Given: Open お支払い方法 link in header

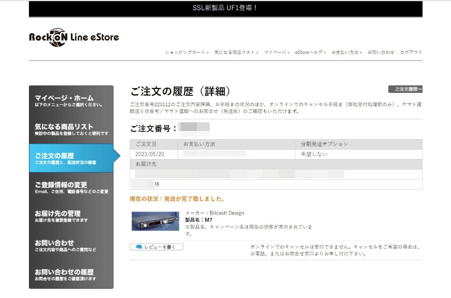Looking at the screenshot, I should (x=346, y=53).
